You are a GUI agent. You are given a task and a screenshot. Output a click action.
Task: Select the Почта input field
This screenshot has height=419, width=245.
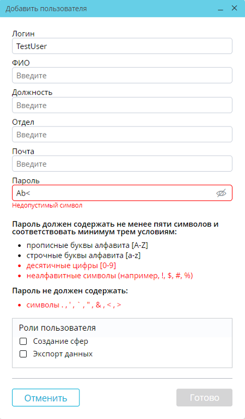coord(122,163)
